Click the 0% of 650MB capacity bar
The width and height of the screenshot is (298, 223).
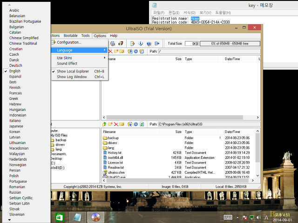(230, 44)
